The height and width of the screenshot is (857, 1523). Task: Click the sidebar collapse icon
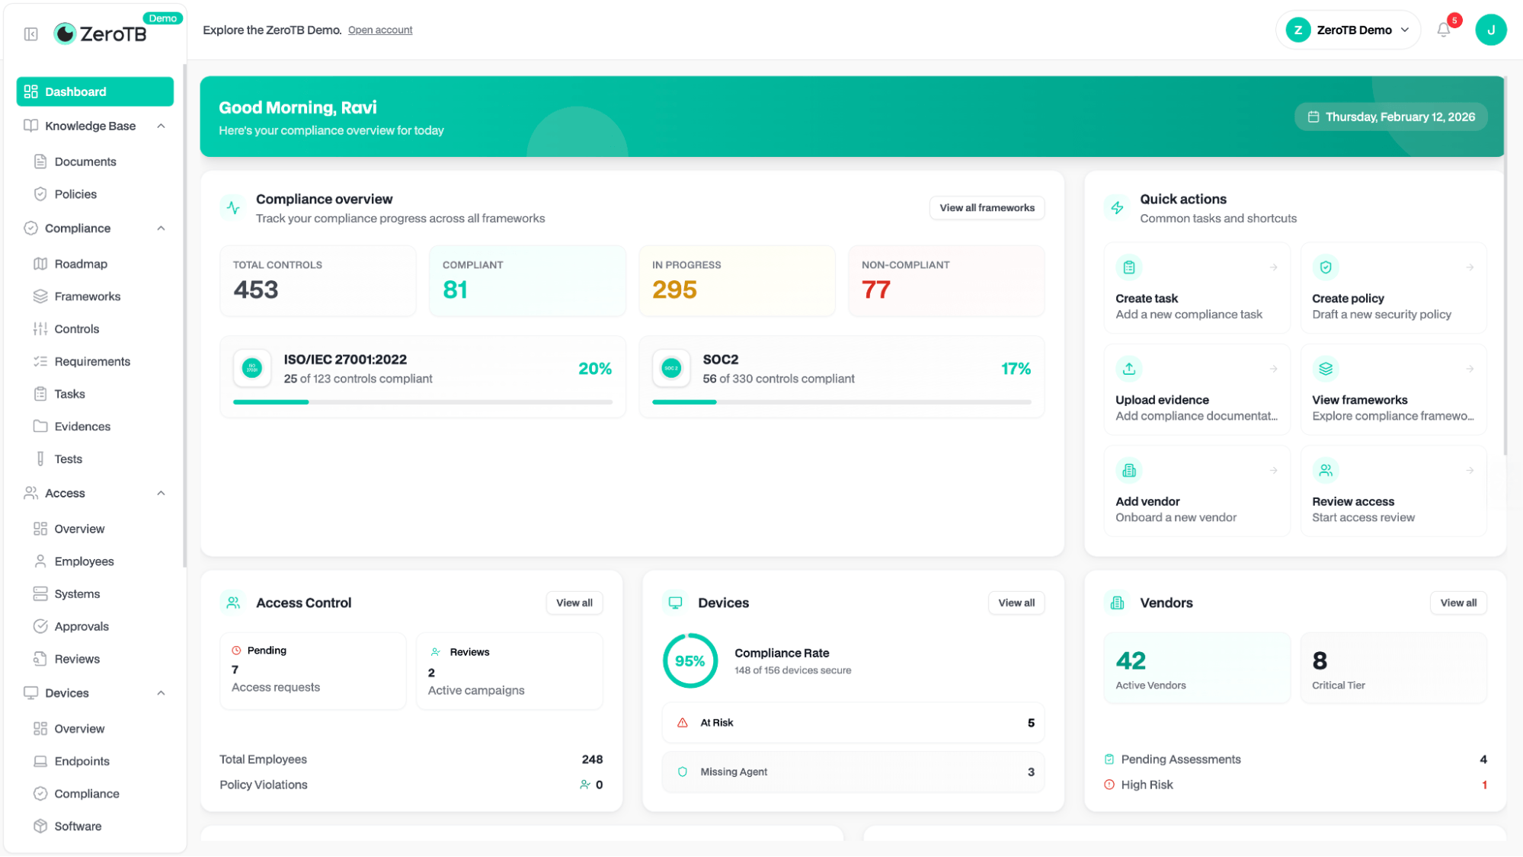coord(31,34)
